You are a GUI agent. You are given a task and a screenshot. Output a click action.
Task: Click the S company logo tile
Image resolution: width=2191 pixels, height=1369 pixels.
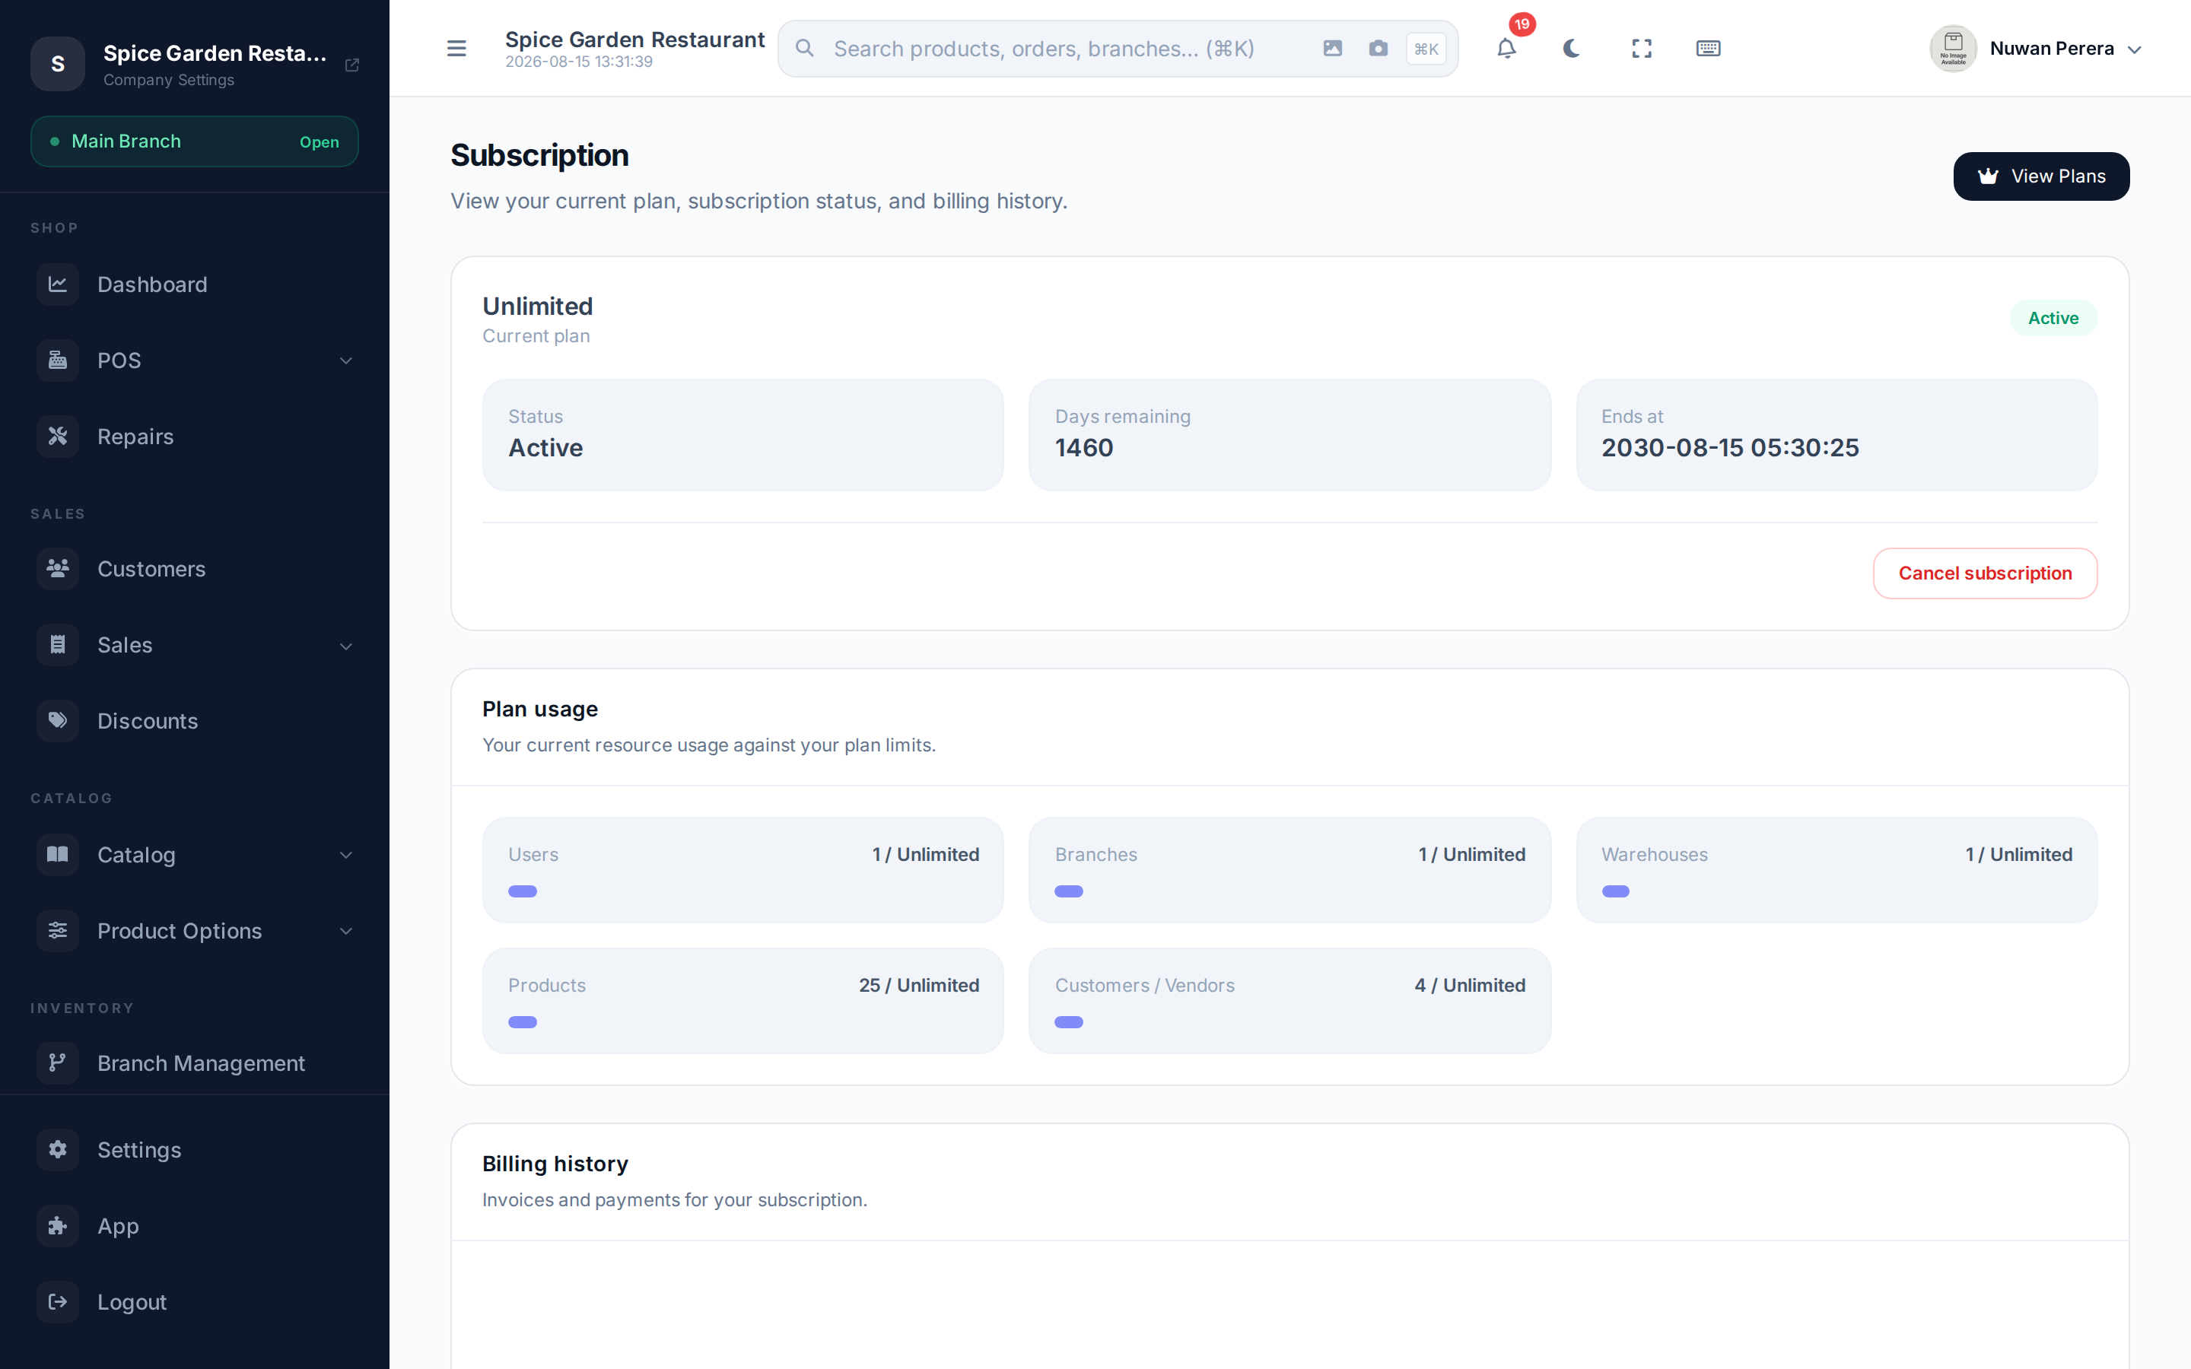pyautogui.click(x=58, y=65)
